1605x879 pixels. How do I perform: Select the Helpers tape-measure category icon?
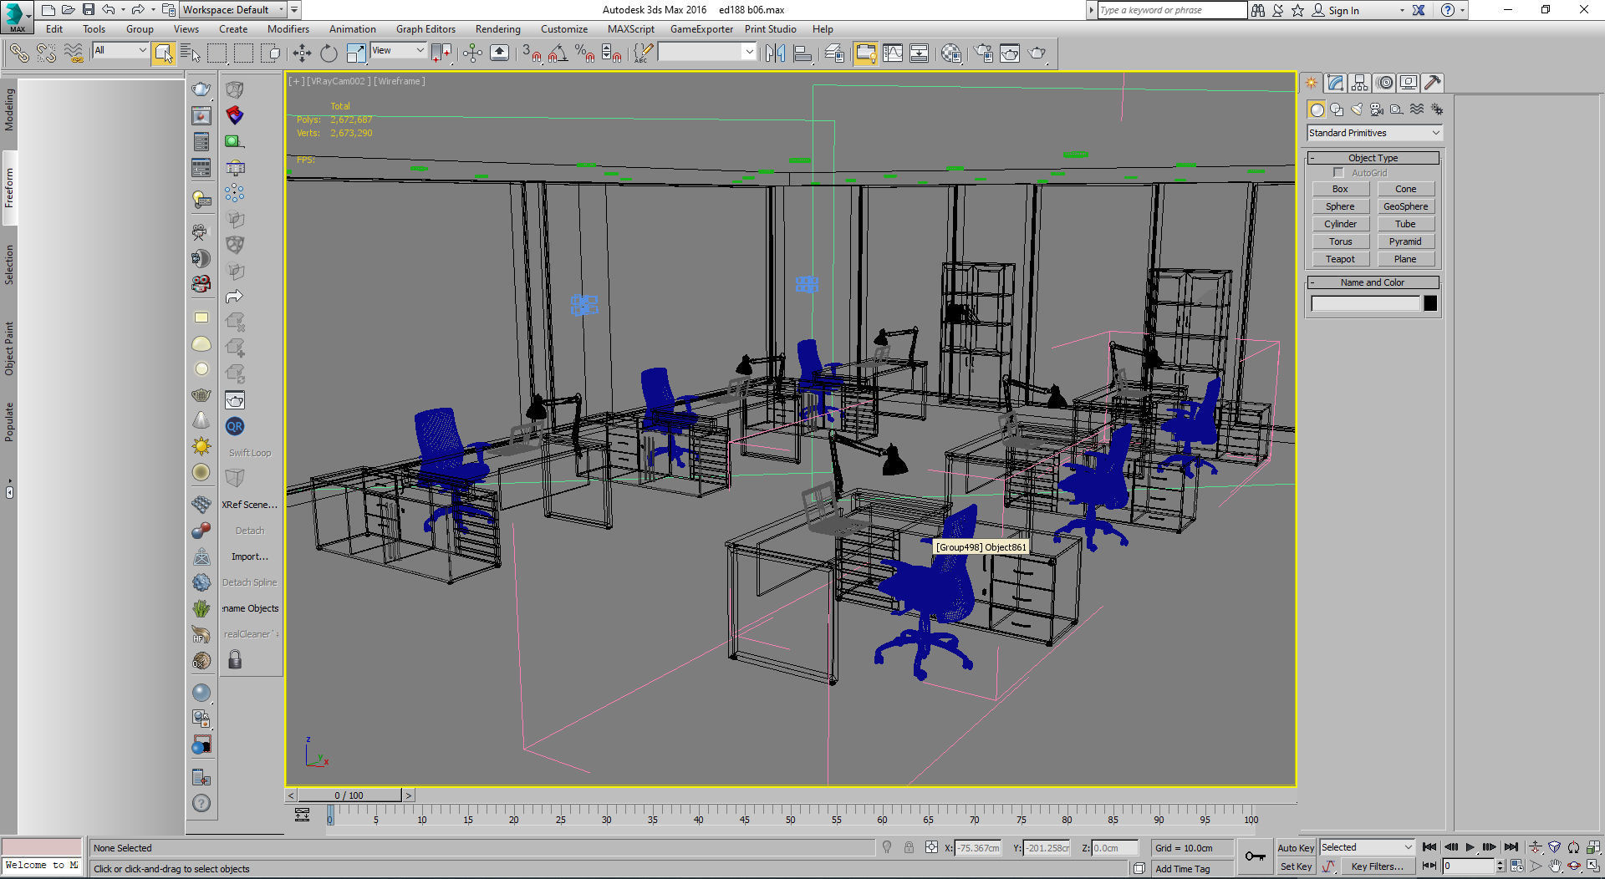(x=1397, y=109)
